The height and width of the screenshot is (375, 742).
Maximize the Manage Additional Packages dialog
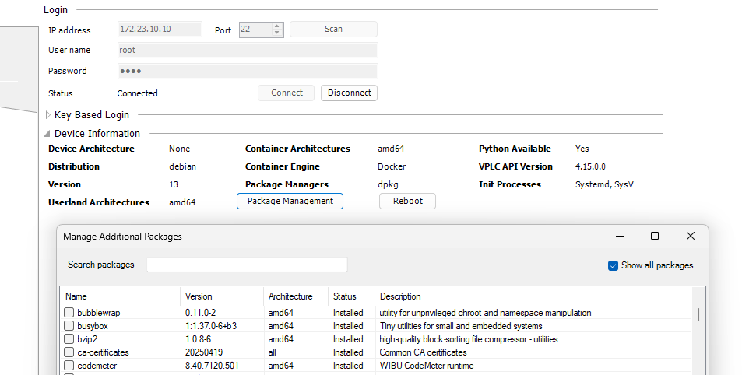coord(655,236)
